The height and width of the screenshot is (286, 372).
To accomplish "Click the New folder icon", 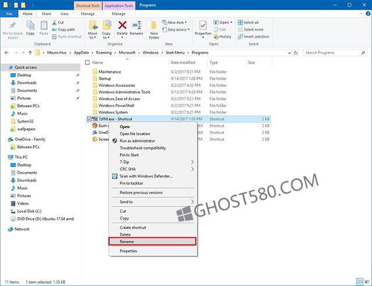I will click(154, 26).
